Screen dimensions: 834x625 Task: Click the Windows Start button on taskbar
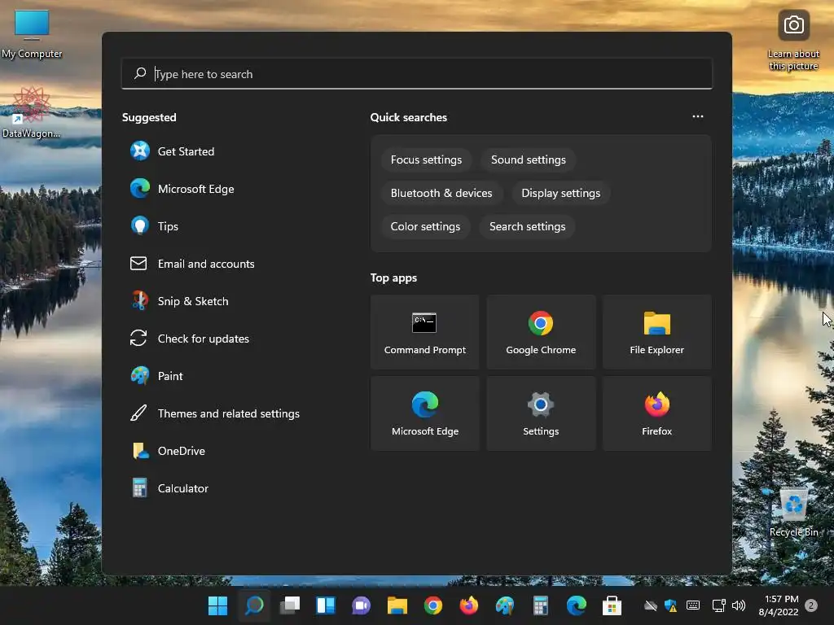(217, 605)
